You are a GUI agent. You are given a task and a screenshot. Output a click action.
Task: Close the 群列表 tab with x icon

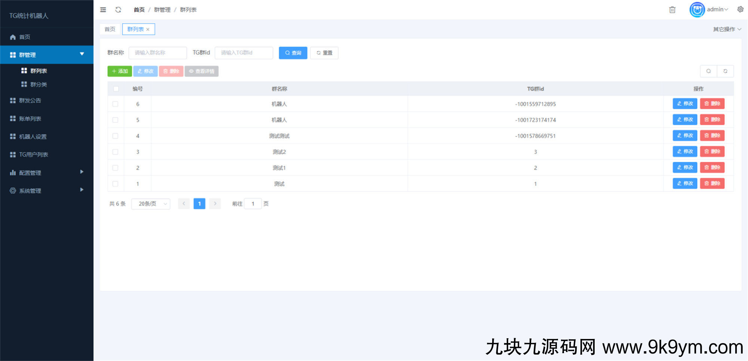pyautogui.click(x=148, y=30)
